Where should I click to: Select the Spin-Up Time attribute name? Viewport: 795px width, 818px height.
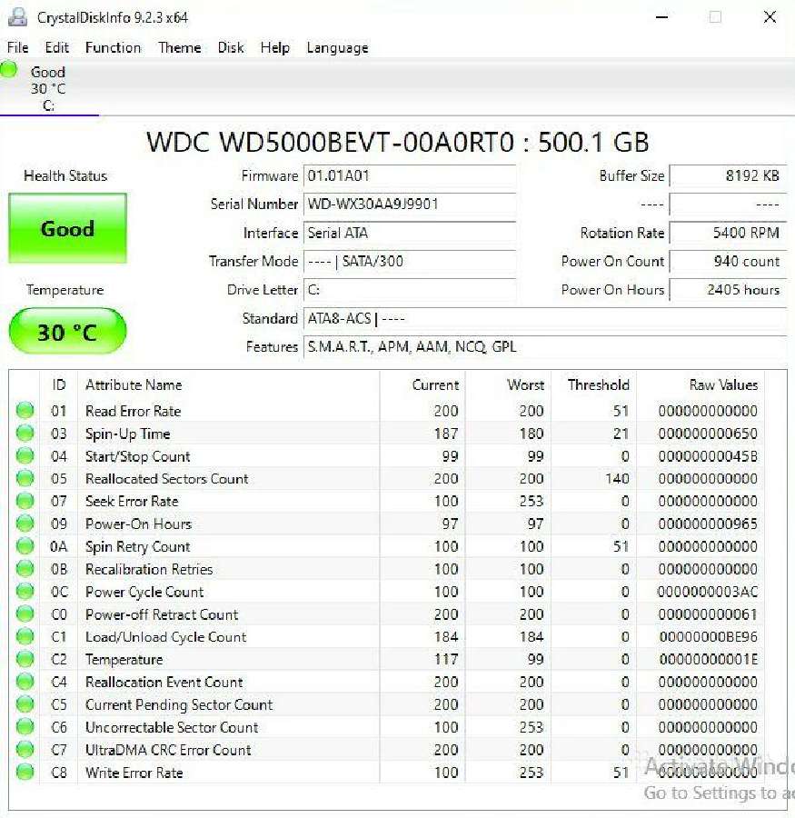coord(128,434)
